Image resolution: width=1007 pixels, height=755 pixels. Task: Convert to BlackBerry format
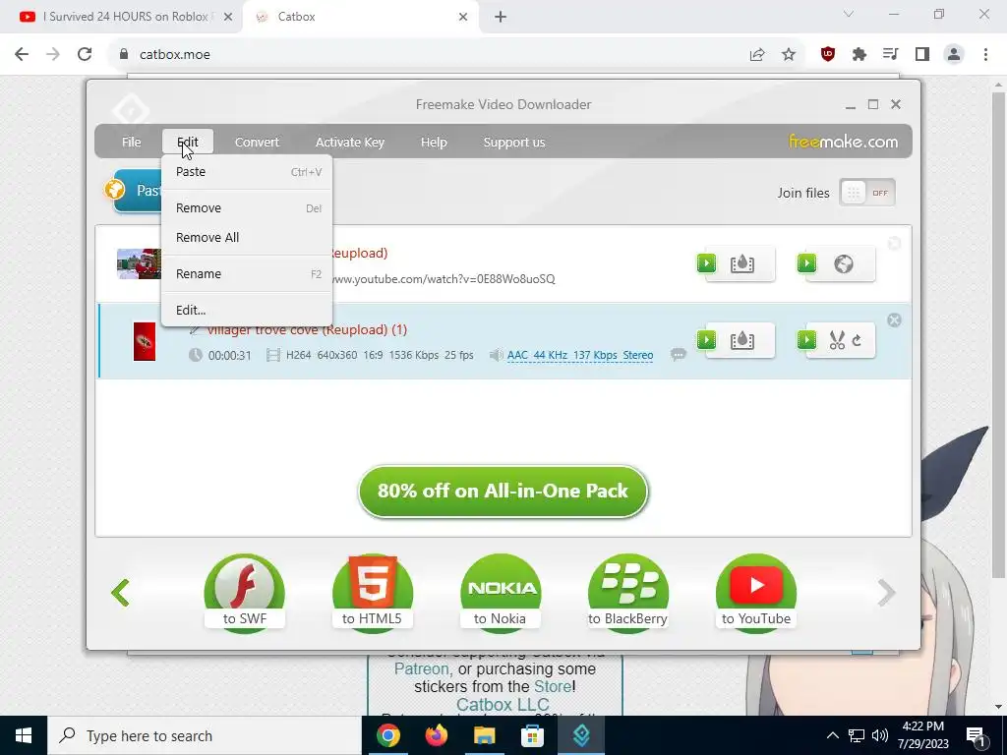click(627, 593)
